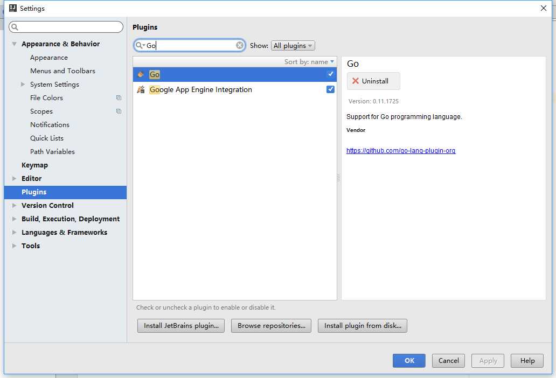Viewport: 556px width, 378px height.
Task: Select Google App Engine Integration row
Action: point(235,89)
